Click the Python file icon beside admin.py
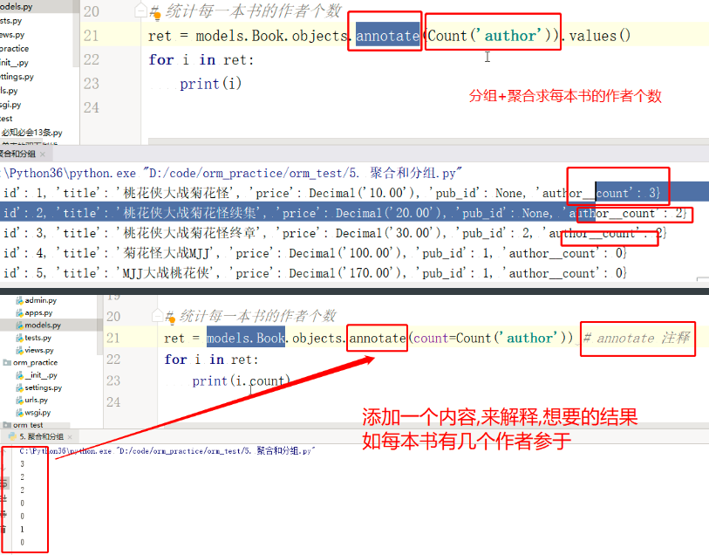 (x=19, y=300)
